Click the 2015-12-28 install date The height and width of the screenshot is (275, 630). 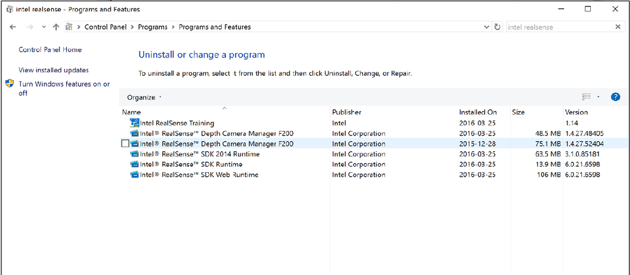coord(478,144)
